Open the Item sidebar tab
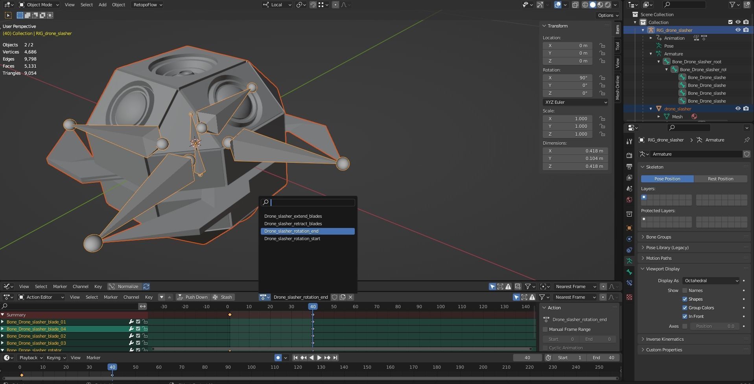This screenshot has height=384, width=754. (x=618, y=29)
